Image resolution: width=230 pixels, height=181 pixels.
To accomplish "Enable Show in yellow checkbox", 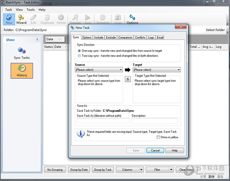I will coord(158,137).
